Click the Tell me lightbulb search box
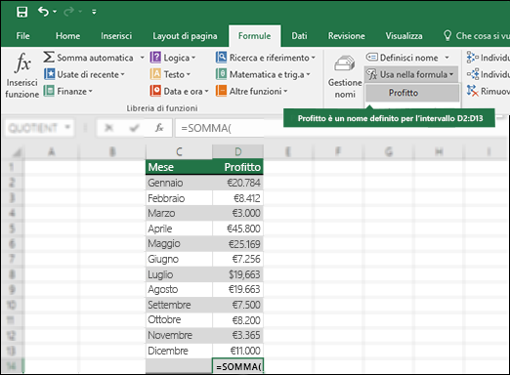 coord(476,36)
